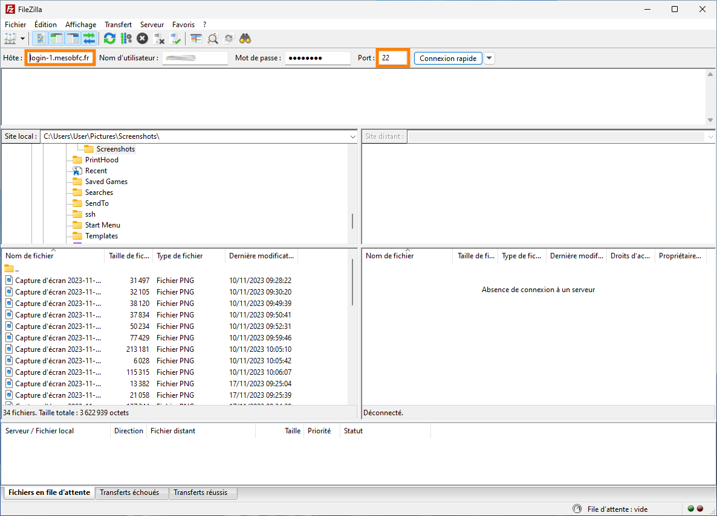Reconnect to the last used server

pos(177,38)
